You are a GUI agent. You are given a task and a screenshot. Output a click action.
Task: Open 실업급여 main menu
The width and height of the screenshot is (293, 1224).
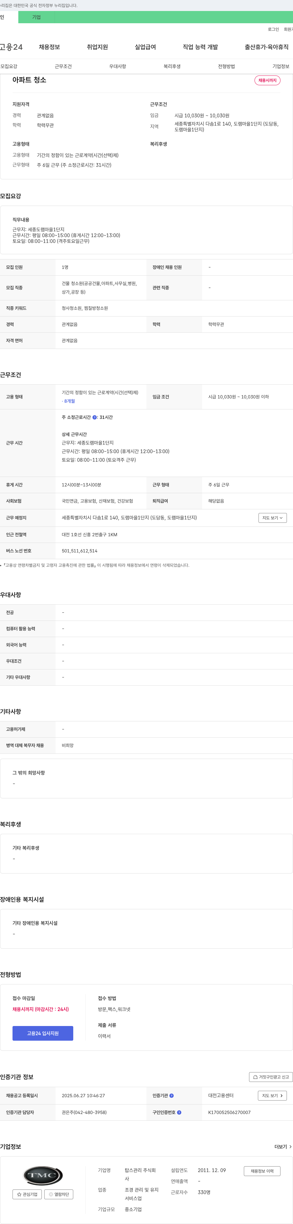click(145, 47)
